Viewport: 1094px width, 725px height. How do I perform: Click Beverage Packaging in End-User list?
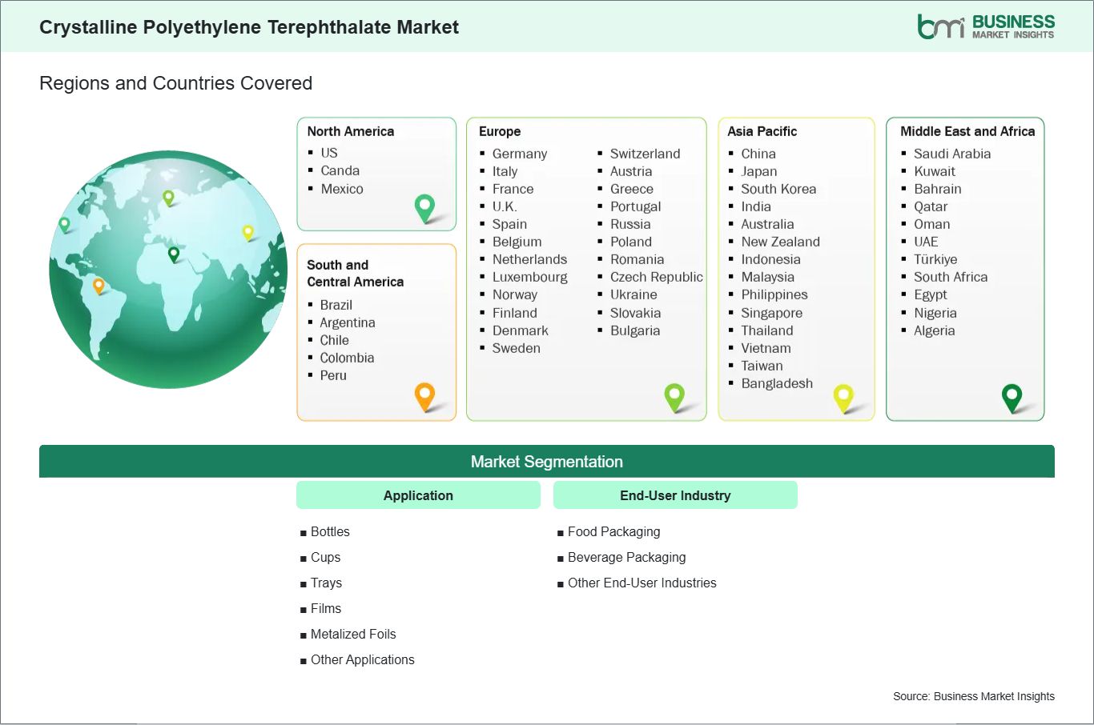coord(626,557)
